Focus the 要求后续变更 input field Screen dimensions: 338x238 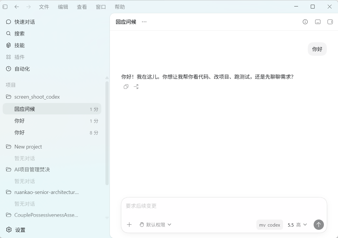tap(224, 206)
